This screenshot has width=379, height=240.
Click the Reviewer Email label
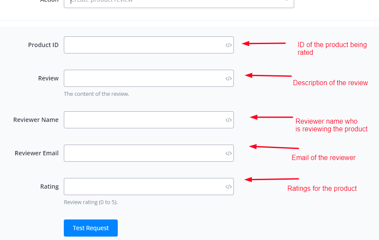coord(37,153)
